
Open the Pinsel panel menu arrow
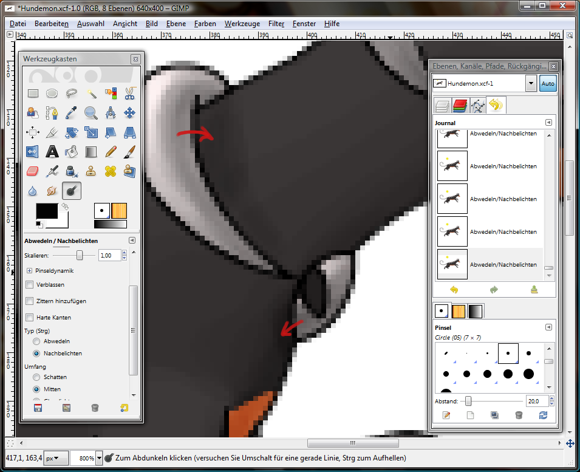click(548, 327)
